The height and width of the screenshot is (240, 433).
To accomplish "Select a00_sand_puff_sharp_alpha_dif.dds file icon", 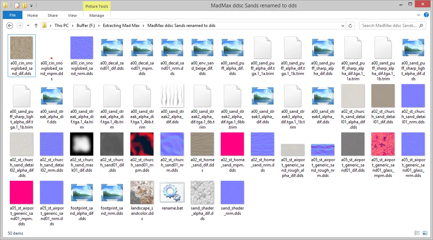I will coord(323,48).
